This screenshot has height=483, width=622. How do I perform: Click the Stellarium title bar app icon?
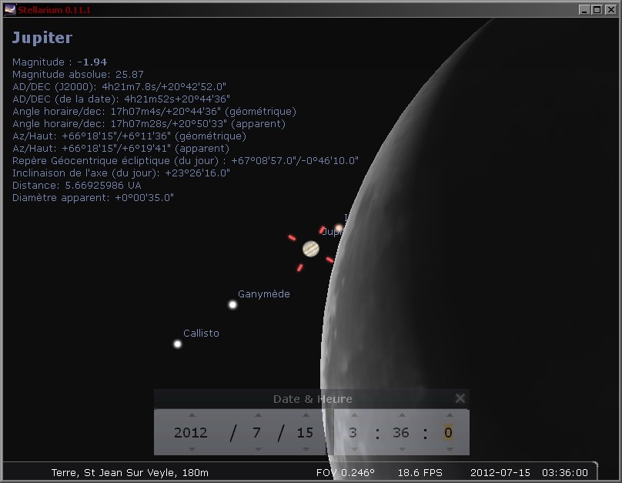[x=10, y=9]
